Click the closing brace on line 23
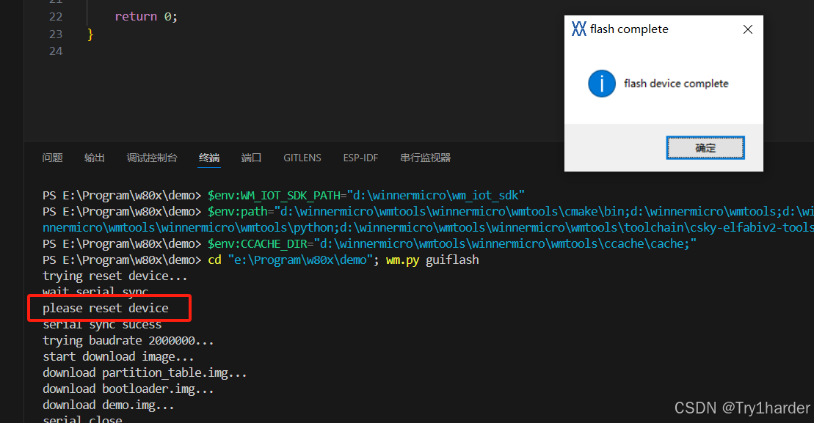 pos(90,33)
